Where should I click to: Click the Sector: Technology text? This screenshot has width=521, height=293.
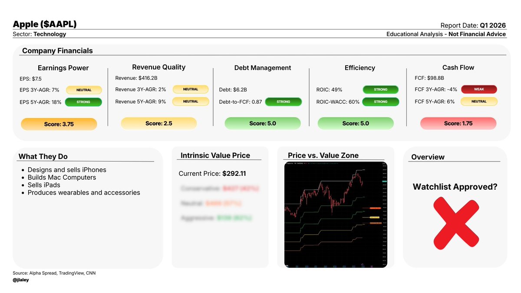[40, 34]
